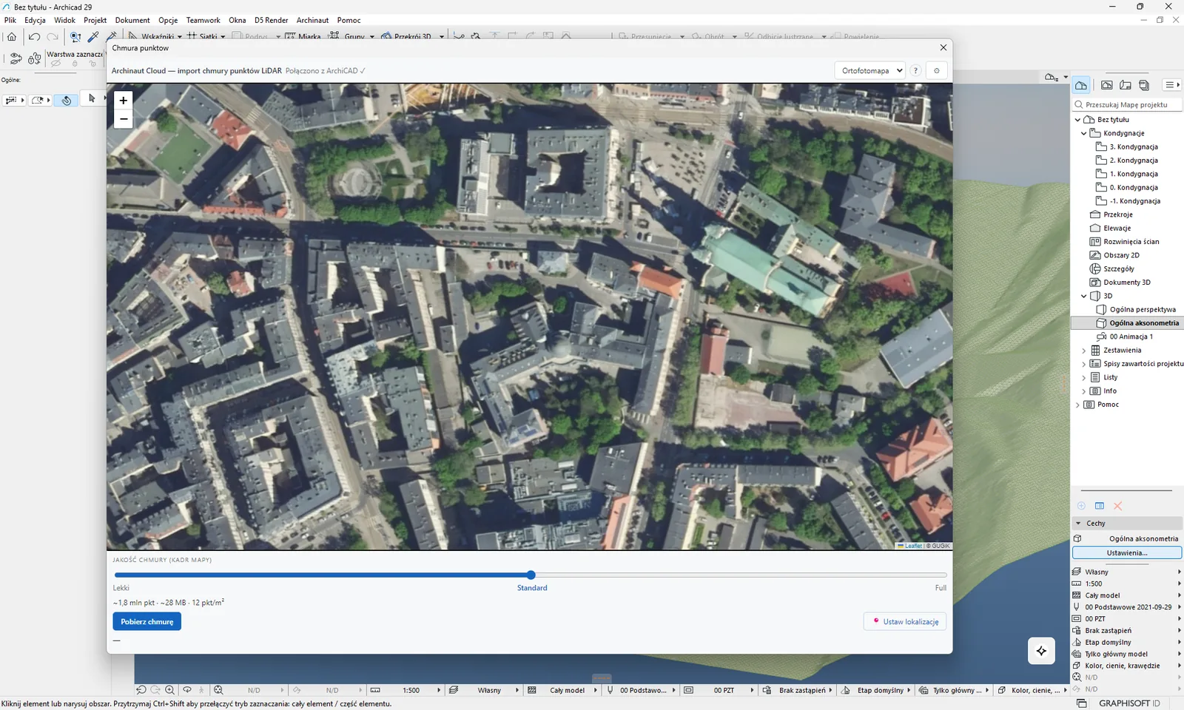Image resolution: width=1184 pixels, height=710 pixels.
Task: Collapse the Kondygnacje tree node
Action: [x=1084, y=133]
